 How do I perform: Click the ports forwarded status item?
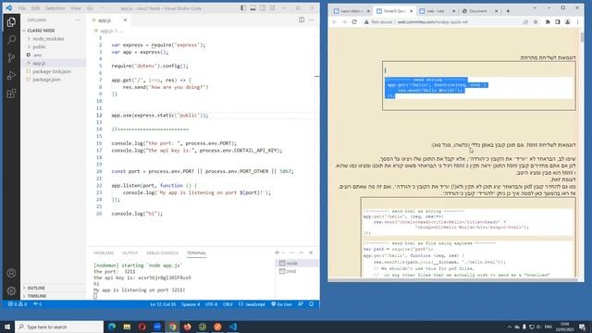(37, 304)
